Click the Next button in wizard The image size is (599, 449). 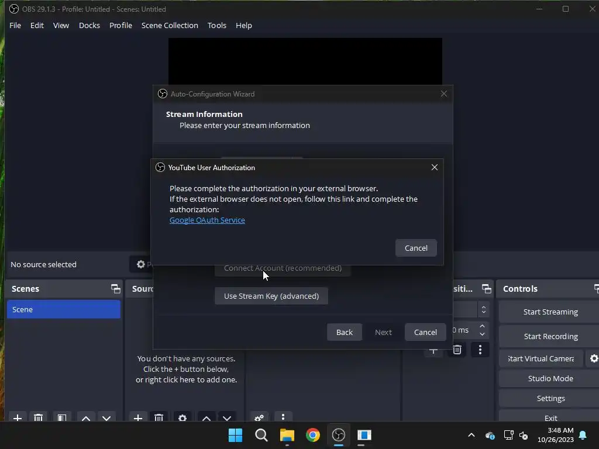[x=383, y=332]
